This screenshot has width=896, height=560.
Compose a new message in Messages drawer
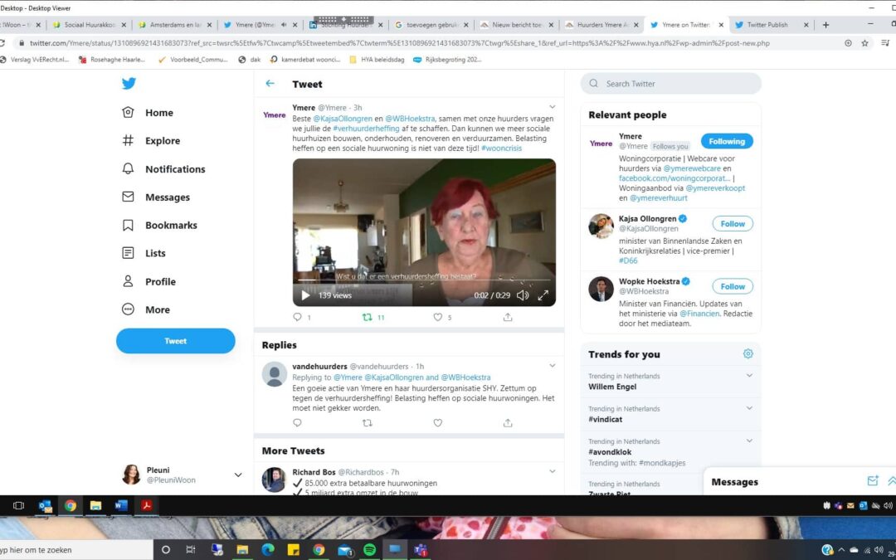click(873, 481)
